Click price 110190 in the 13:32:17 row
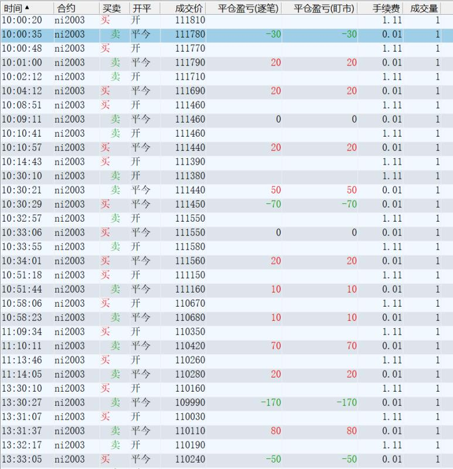This screenshot has height=469, width=453. point(190,445)
